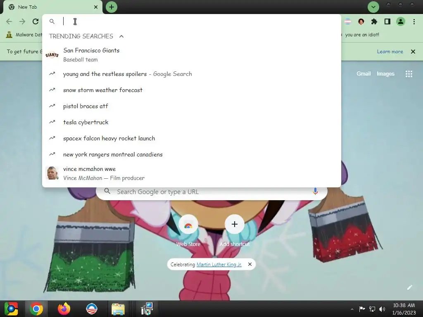Open Martin Luther King Jr. link
Image resolution: width=423 pixels, height=317 pixels.
pos(219,265)
